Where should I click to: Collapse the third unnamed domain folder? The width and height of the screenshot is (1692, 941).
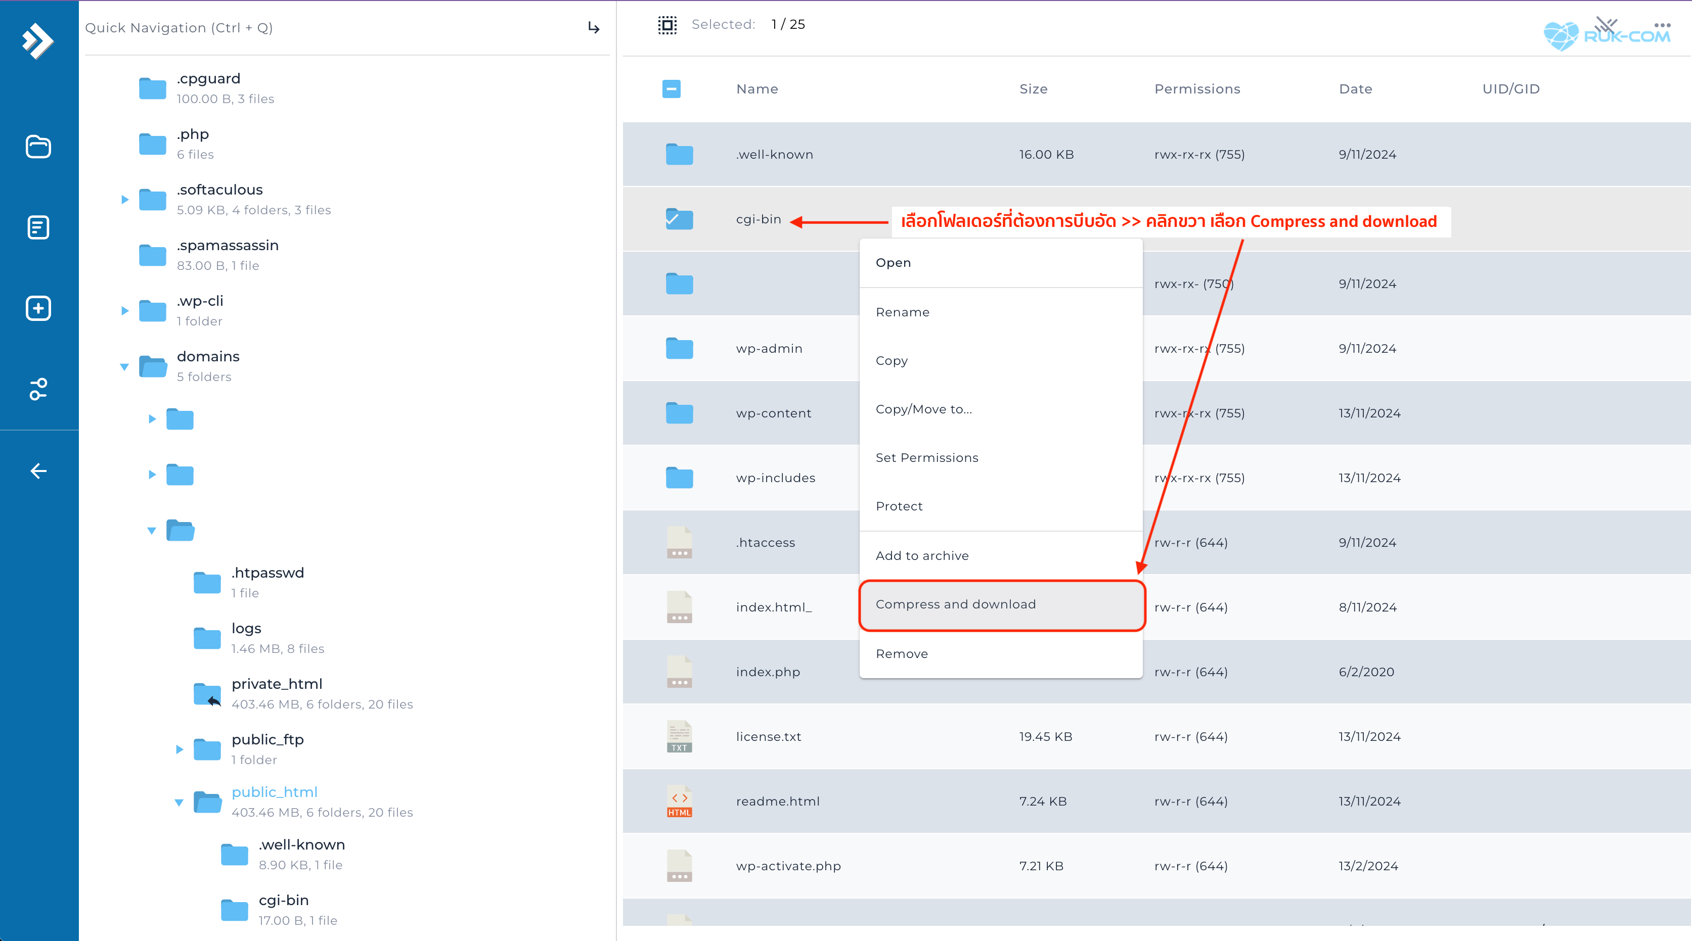click(x=152, y=530)
